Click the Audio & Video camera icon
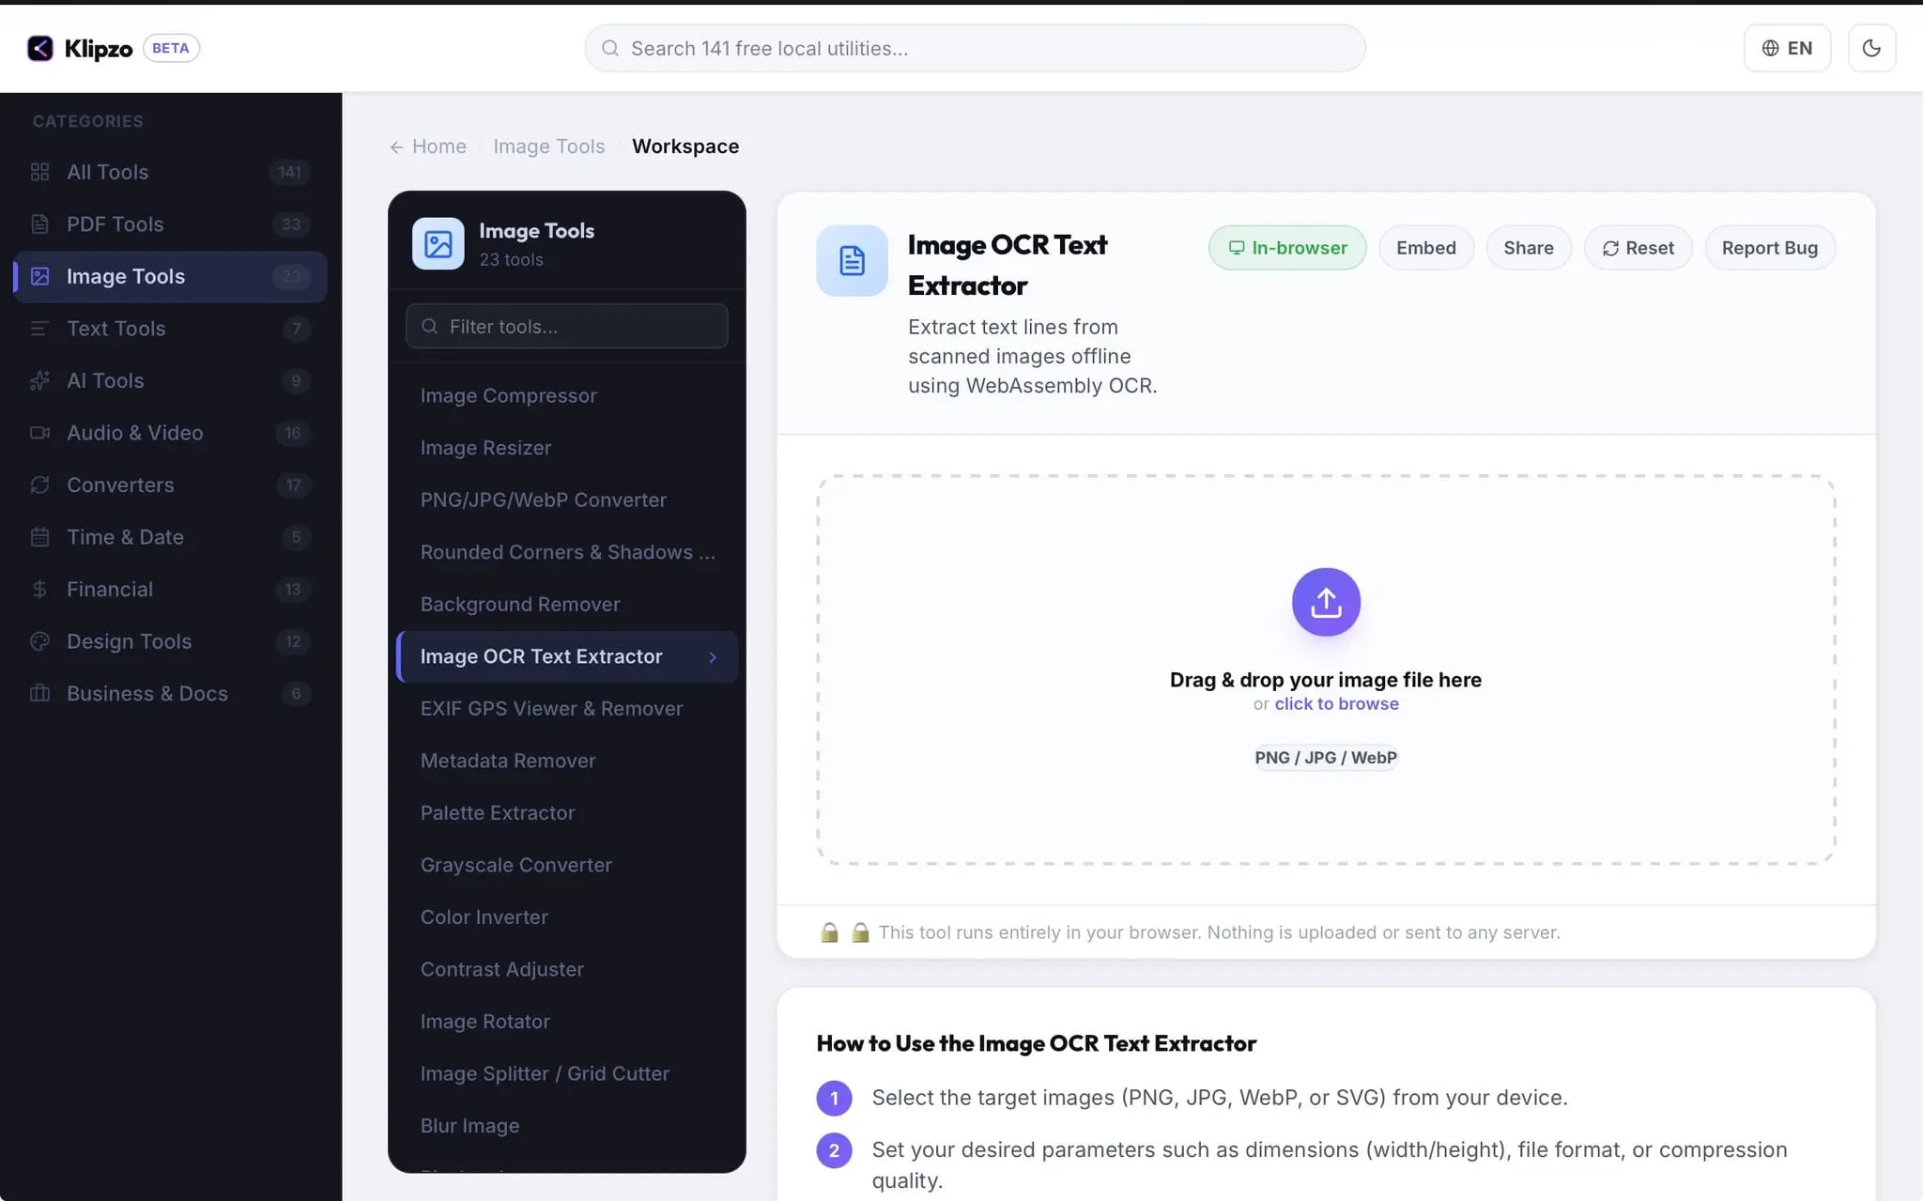Viewport: 1923px width, 1201px height. [x=39, y=433]
